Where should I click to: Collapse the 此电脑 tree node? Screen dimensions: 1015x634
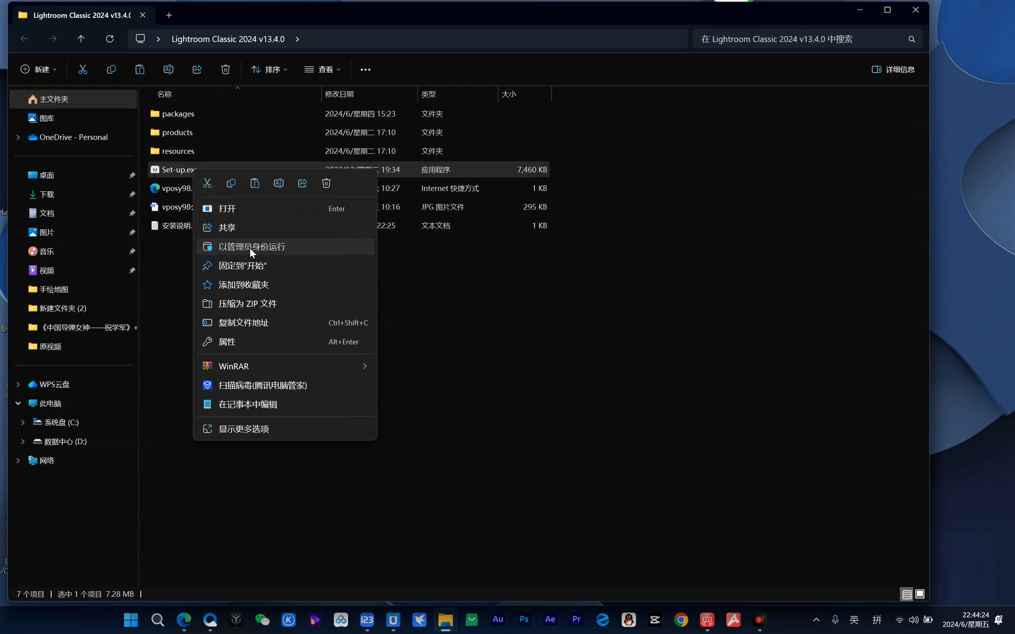[18, 403]
